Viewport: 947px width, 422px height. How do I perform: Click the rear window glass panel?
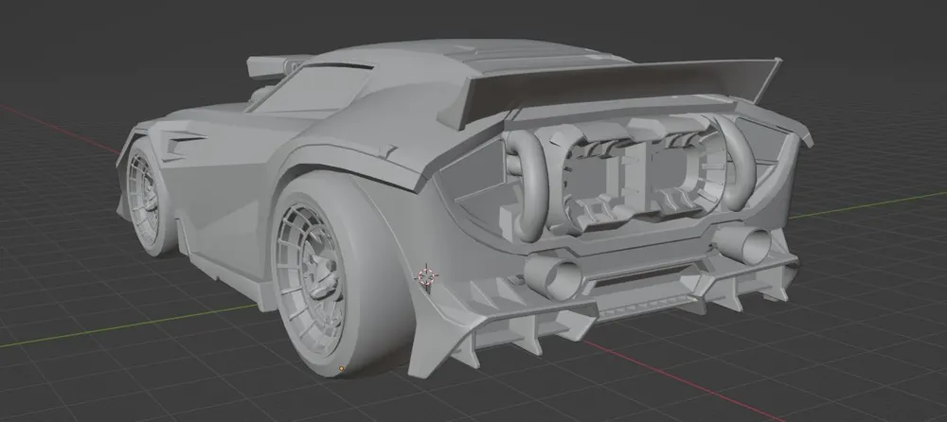click(x=314, y=88)
